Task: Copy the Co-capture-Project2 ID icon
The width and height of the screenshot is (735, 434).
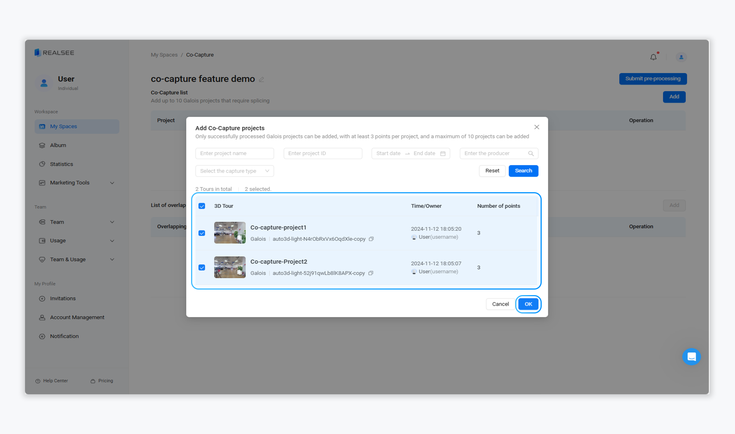Action: (x=371, y=273)
